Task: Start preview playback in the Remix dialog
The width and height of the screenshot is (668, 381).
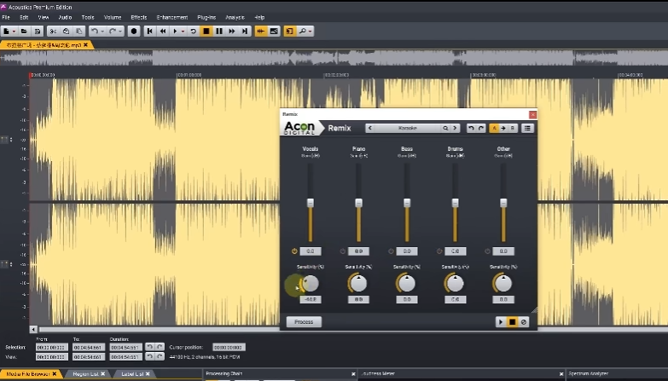Action: [501, 321]
